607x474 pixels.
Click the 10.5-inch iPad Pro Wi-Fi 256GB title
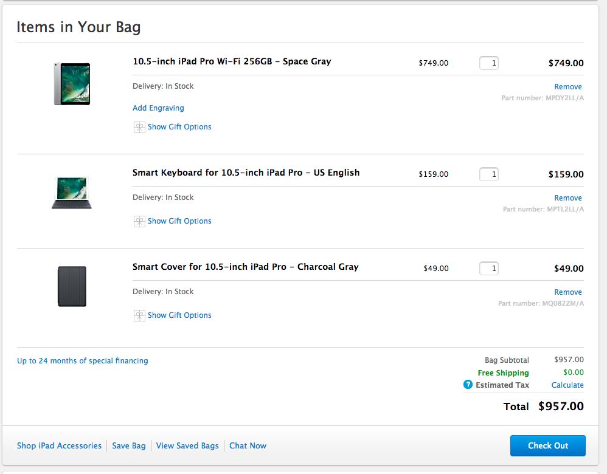point(232,61)
